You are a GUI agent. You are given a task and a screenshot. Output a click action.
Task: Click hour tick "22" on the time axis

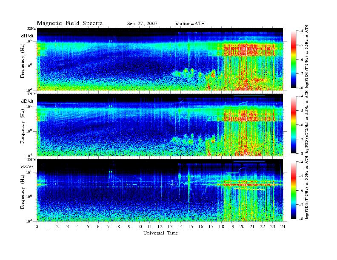click(x=263, y=226)
